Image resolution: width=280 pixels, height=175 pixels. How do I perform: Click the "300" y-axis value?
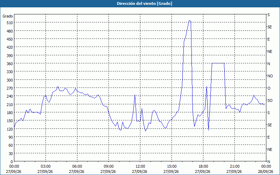[x=10, y=80]
